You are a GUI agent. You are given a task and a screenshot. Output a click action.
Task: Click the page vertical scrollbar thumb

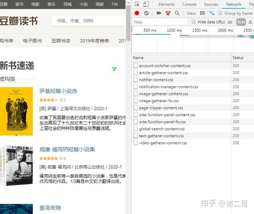point(128,23)
